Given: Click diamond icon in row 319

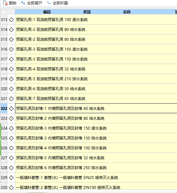Looking at the screenshot, I should pyautogui.click(x=11, y=79).
